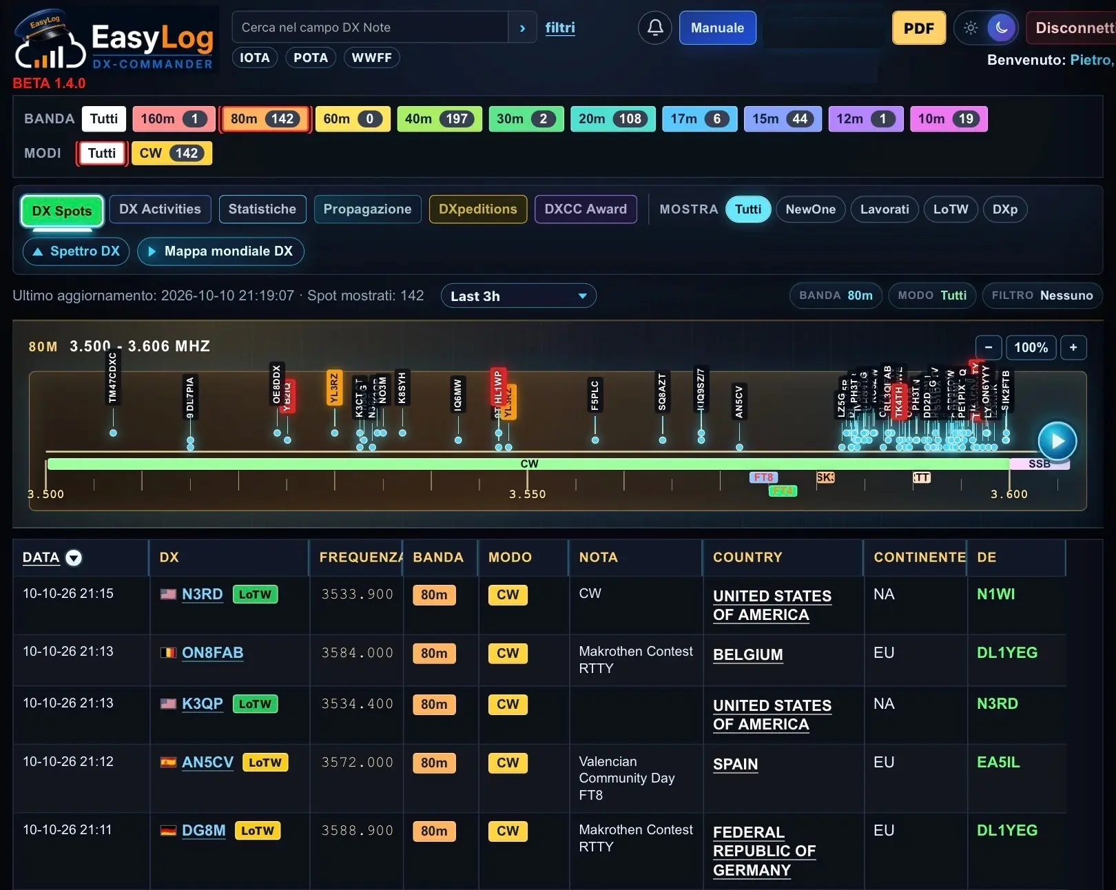Open the ON8FAB callsign link
The image size is (1116, 890).
[212, 652]
